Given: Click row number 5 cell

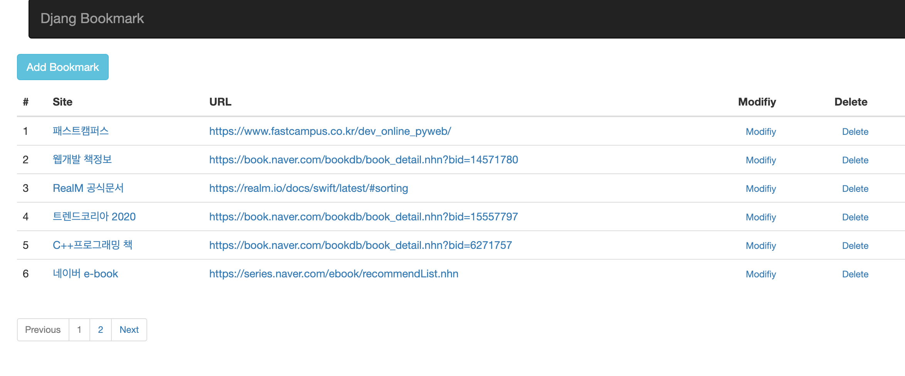Looking at the screenshot, I should [x=25, y=245].
